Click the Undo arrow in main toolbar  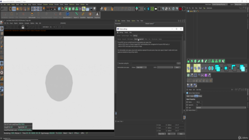point(3,9)
